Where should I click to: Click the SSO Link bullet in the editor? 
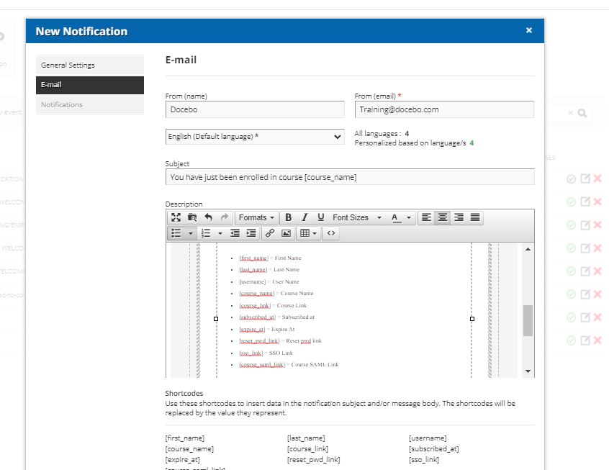tap(266, 353)
